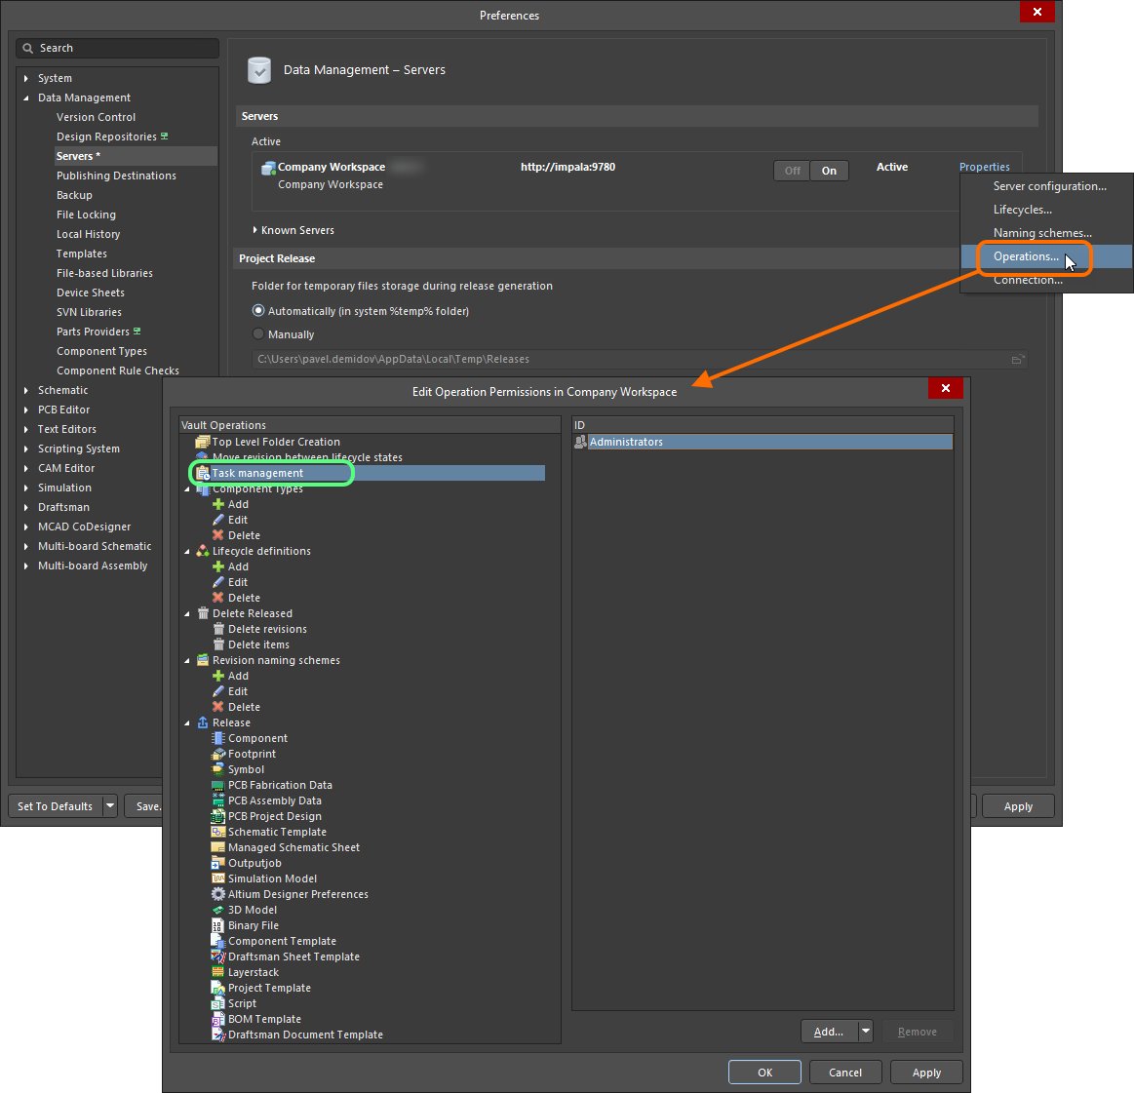Click the Task management icon

(203, 473)
